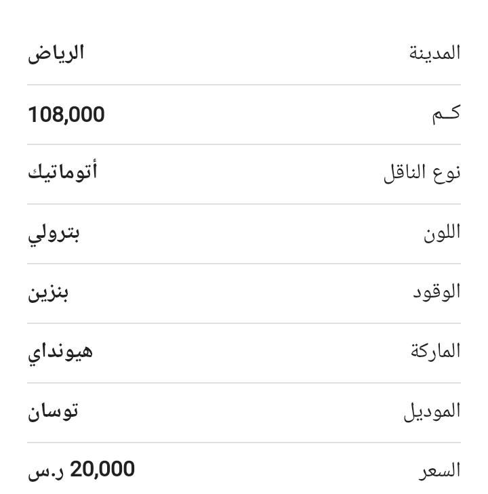The width and height of the screenshot is (488, 494).
Task: Click the fuel value بنزين
Action: (x=48, y=293)
